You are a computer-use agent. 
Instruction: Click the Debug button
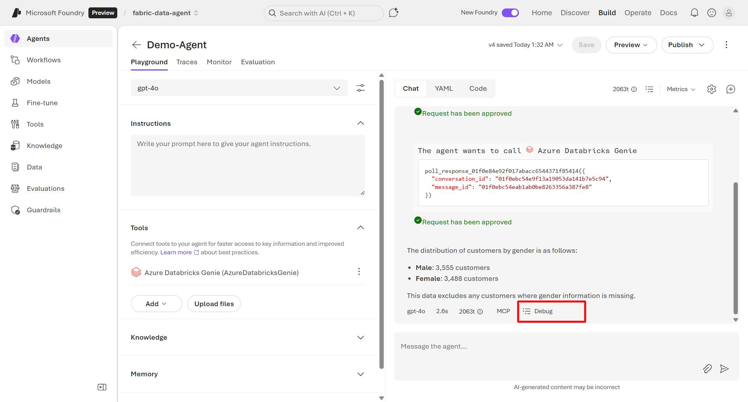538,311
